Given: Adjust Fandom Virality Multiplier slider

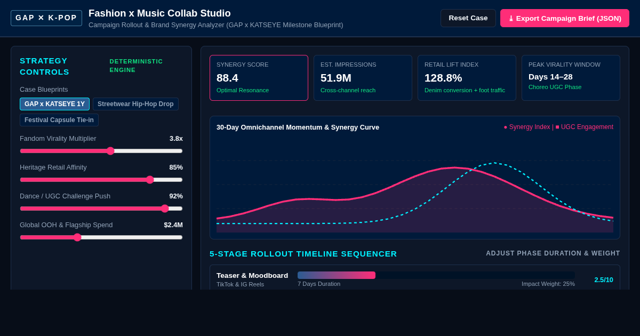Looking at the screenshot, I should click(x=101, y=151).
